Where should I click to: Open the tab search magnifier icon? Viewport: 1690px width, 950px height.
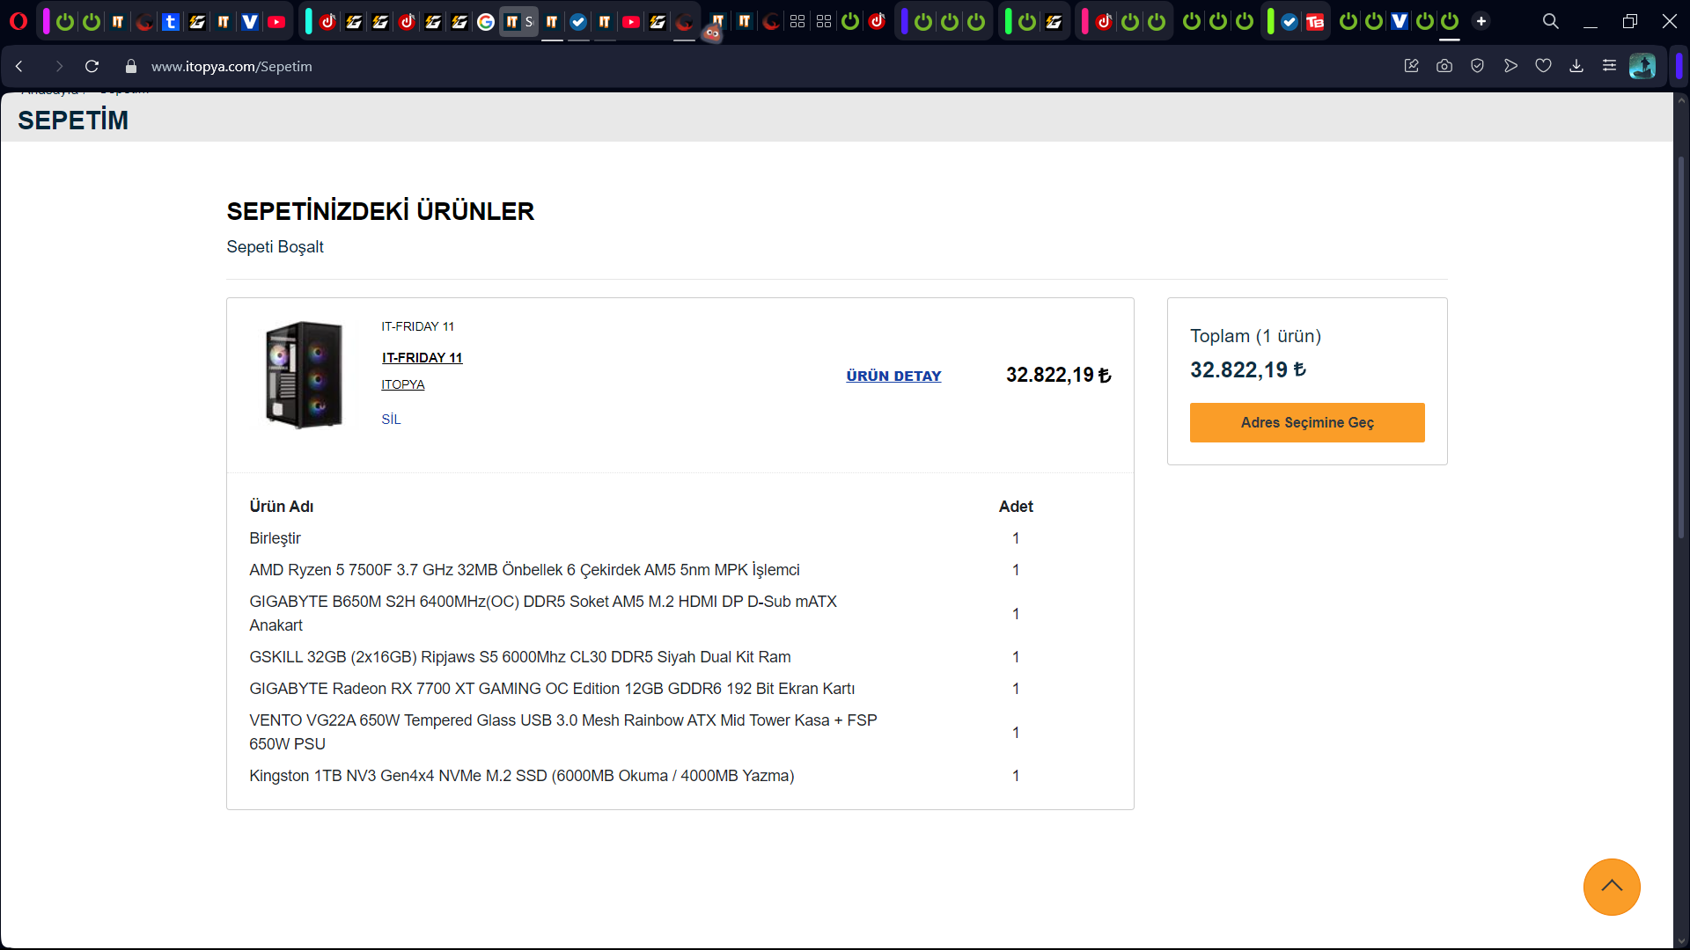point(1551,21)
